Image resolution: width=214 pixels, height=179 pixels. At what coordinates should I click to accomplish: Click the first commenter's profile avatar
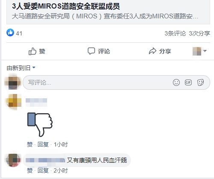tap(14, 102)
